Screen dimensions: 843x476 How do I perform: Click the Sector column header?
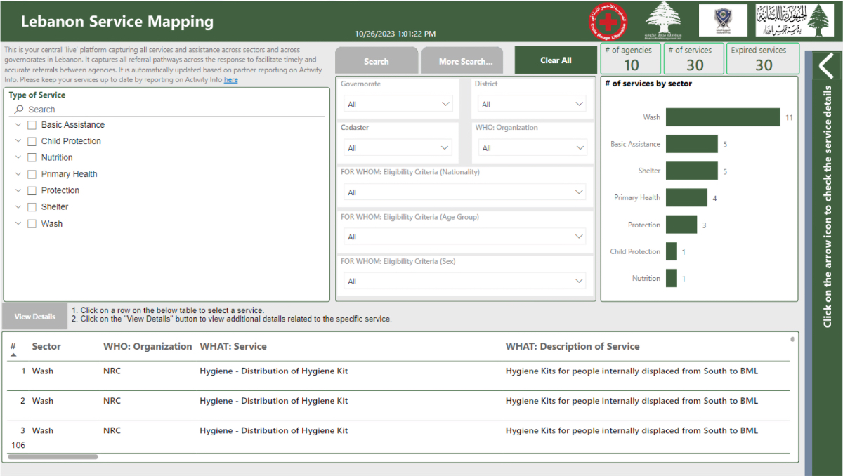(46, 346)
